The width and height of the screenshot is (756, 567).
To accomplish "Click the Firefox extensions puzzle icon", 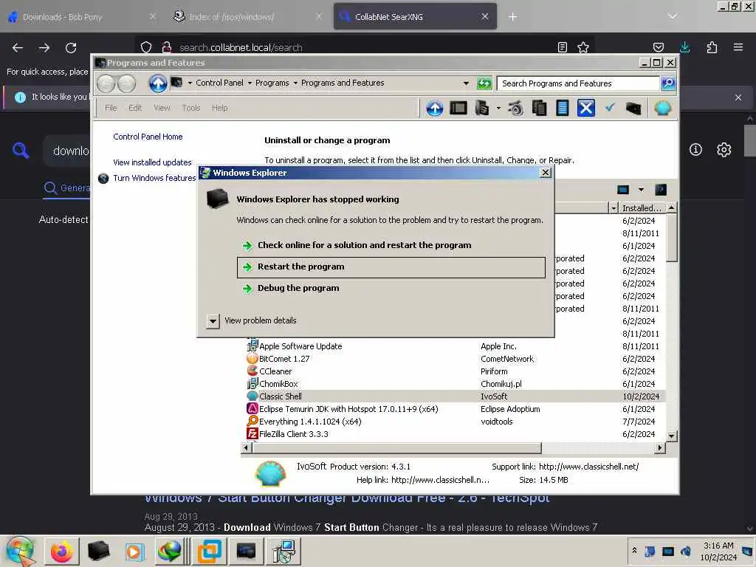I will point(712,47).
